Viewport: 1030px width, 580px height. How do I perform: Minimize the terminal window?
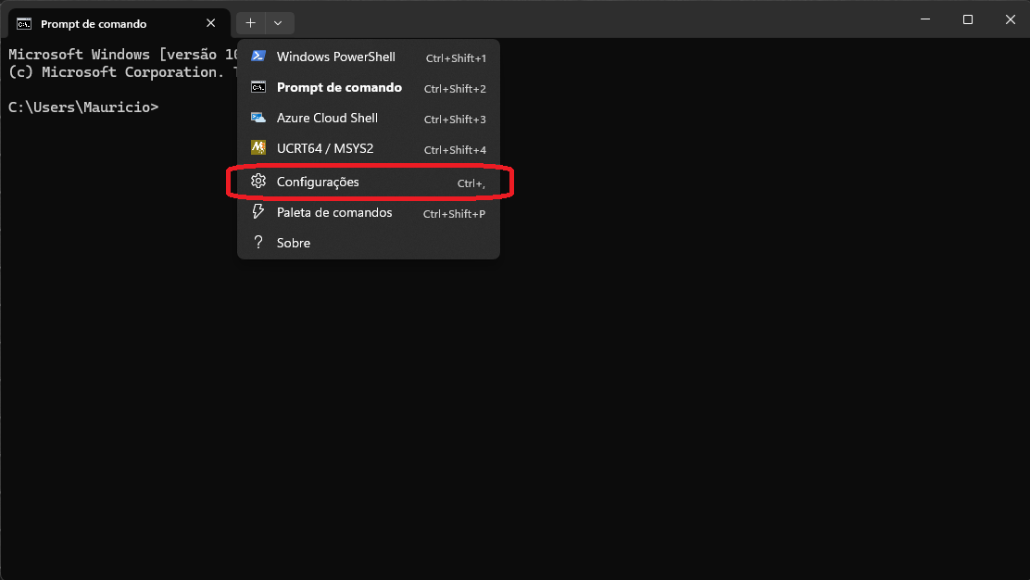[924, 19]
